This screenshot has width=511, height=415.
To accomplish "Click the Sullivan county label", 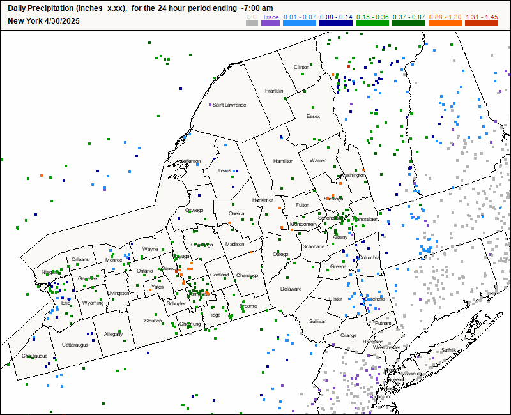I will (317, 321).
